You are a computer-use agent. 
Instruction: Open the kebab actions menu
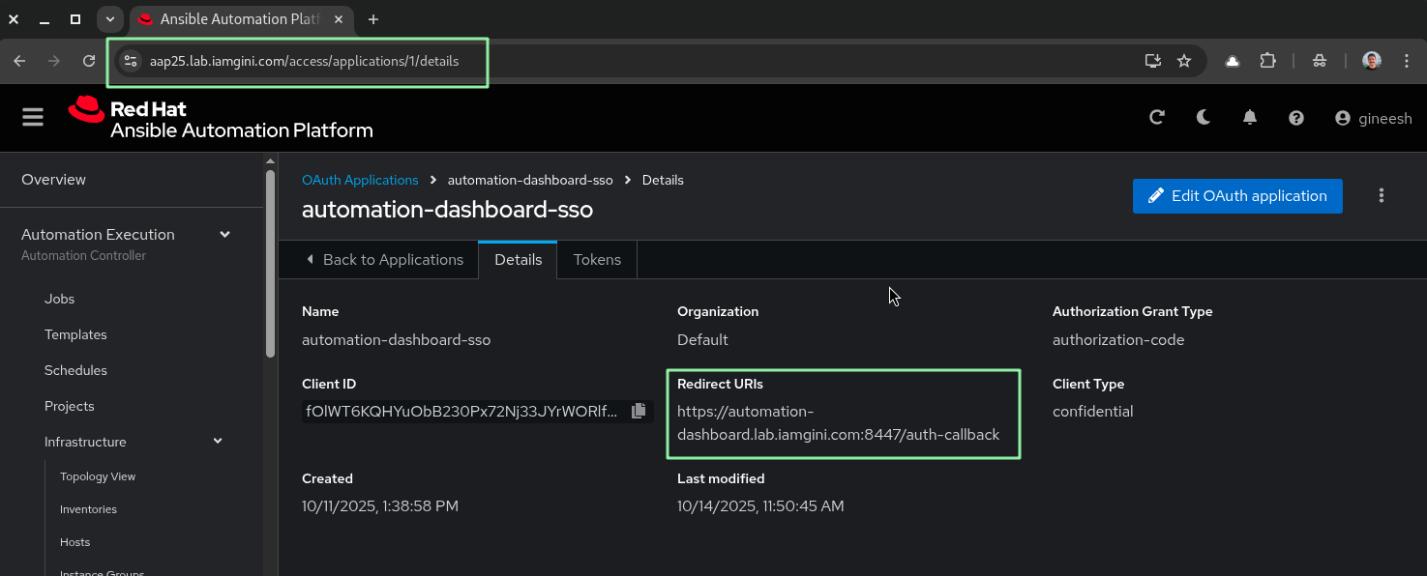tap(1381, 195)
